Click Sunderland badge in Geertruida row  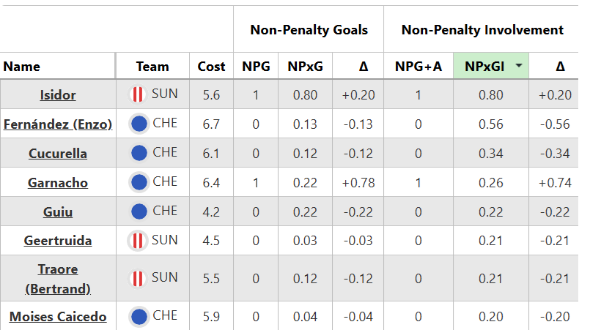click(138, 241)
